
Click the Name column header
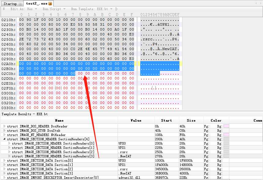coord(59,120)
